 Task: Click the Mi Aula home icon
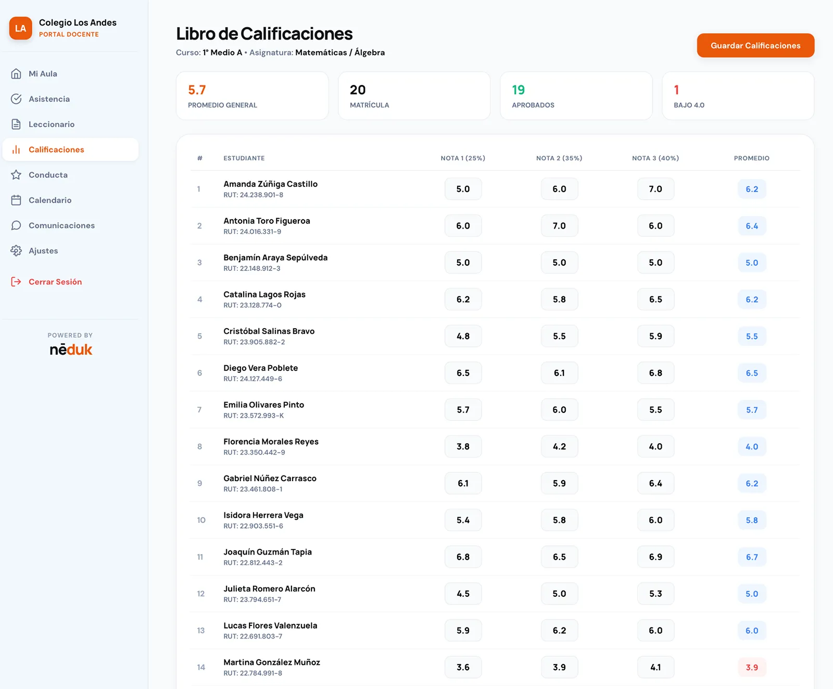point(16,73)
